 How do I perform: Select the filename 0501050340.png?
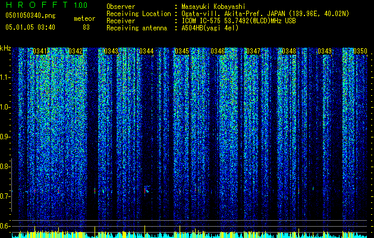(30, 15)
